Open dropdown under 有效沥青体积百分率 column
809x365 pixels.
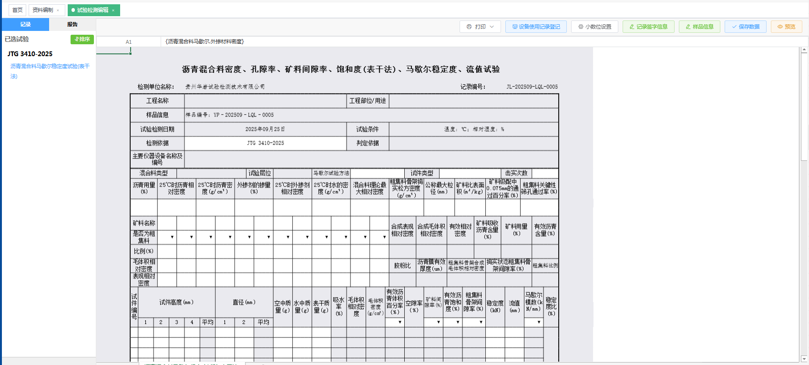(x=399, y=322)
